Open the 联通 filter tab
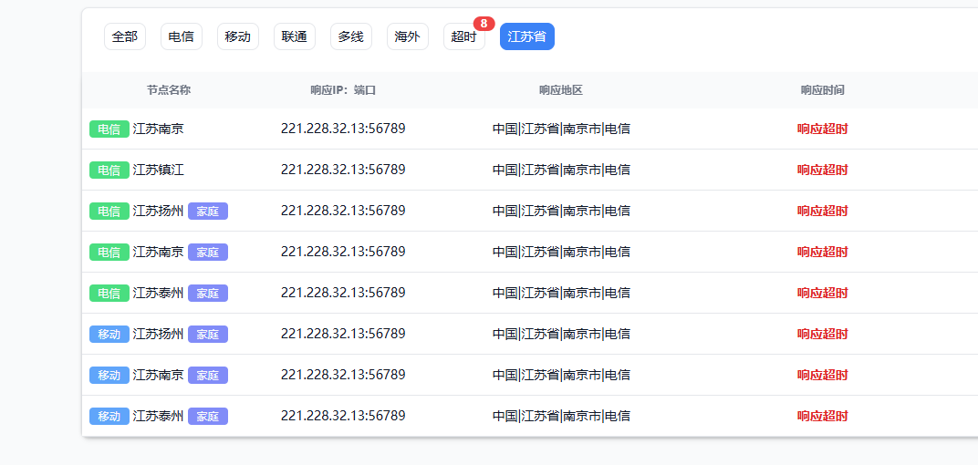This screenshot has height=465, width=978. coord(294,36)
